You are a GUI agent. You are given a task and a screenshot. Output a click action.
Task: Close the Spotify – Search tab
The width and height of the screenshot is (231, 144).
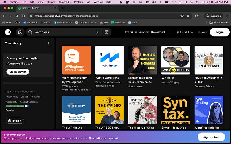pyautogui.click(x=55, y=8)
